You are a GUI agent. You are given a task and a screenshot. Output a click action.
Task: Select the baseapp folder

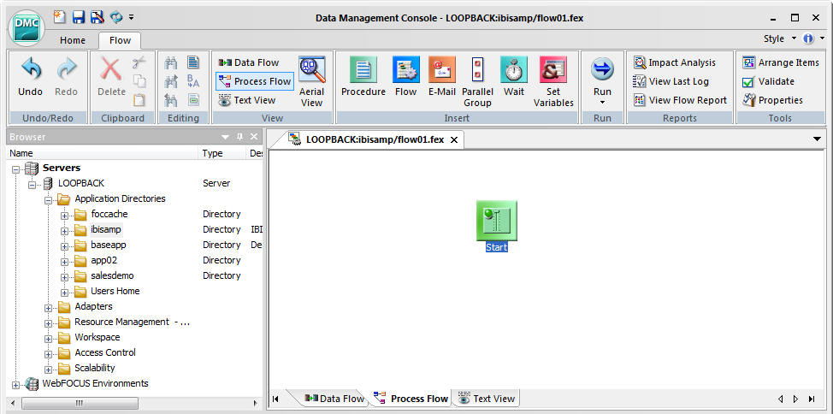(109, 245)
